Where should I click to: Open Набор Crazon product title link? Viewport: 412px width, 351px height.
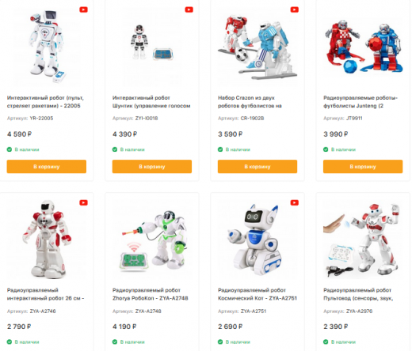click(250, 102)
